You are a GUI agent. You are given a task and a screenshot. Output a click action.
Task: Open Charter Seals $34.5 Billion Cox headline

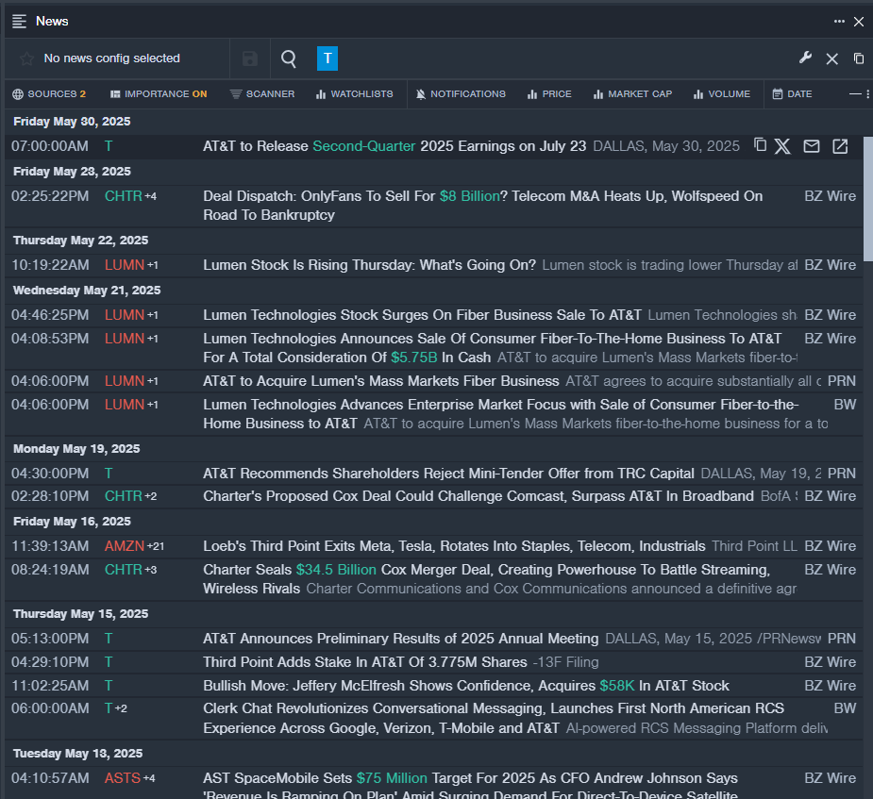487,579
